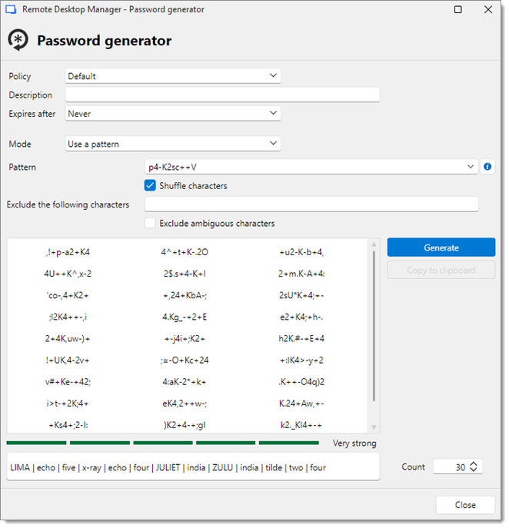Image resolution: width=509 pixels, height=528 pixels.
Task: Select password 4:aK-2*+k+
Action: pyautogui.click(x=185, y=384)
